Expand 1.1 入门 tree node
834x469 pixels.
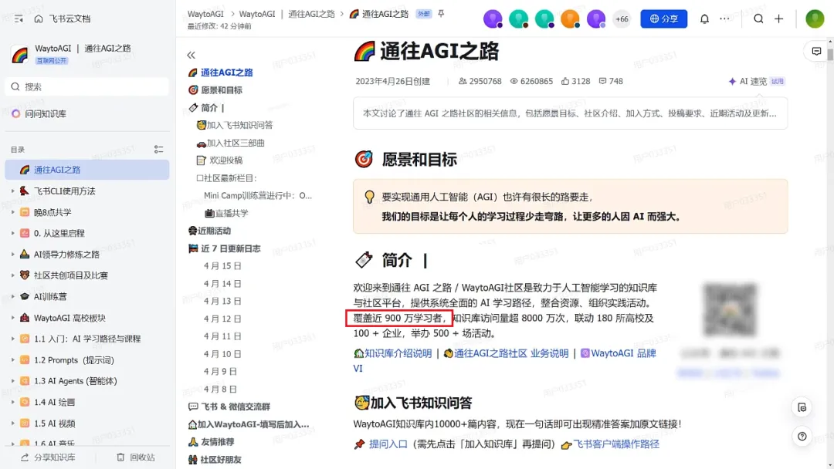13,339
